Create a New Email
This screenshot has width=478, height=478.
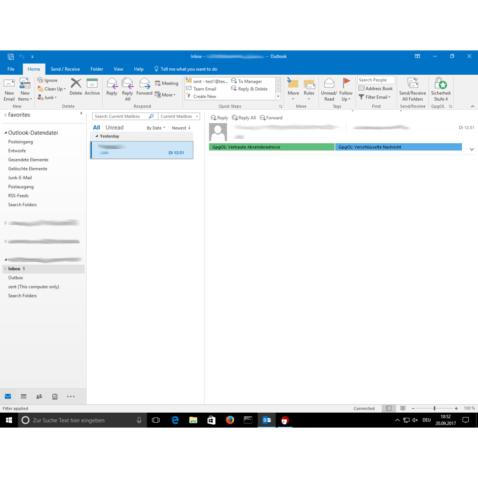[9, 90]
